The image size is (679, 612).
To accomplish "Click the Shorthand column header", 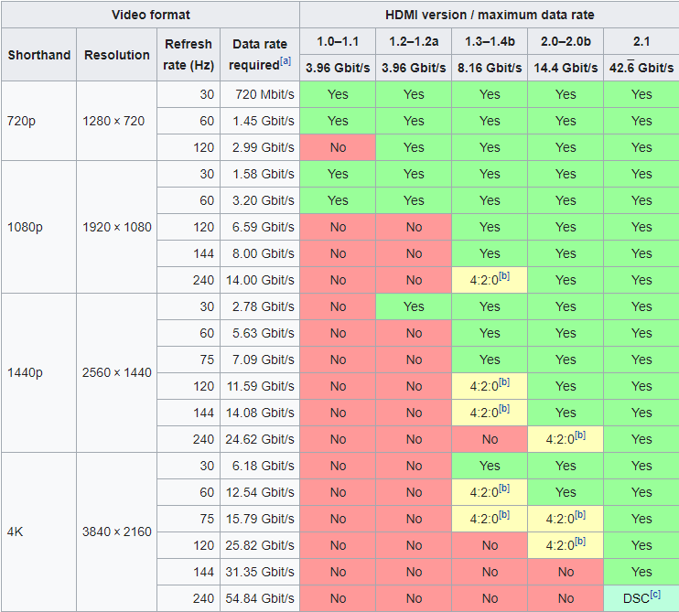I will tap(39, 55).
